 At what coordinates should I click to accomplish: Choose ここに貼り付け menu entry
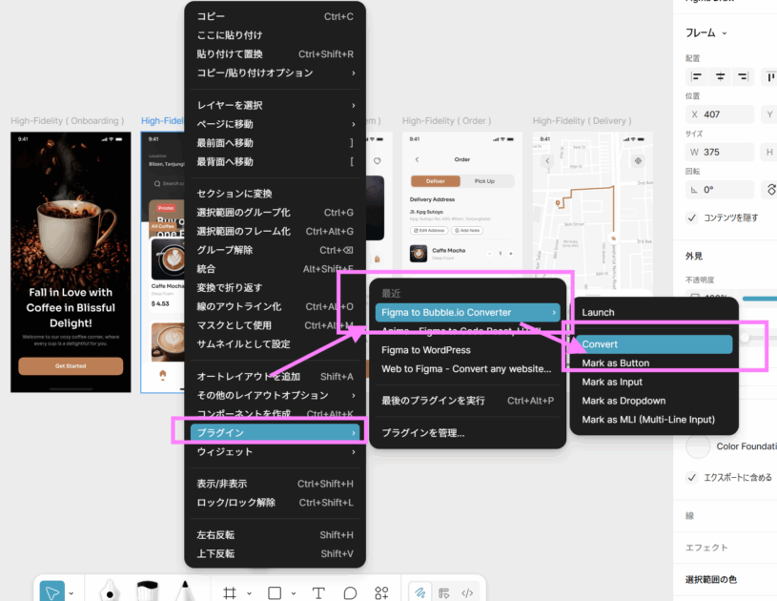pyautogui.click(x=275, y=35)
